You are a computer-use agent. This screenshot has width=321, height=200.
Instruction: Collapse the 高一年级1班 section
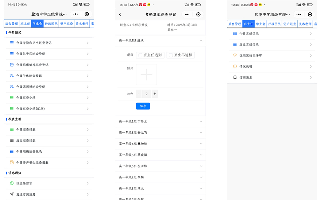[x=201, y=41]
